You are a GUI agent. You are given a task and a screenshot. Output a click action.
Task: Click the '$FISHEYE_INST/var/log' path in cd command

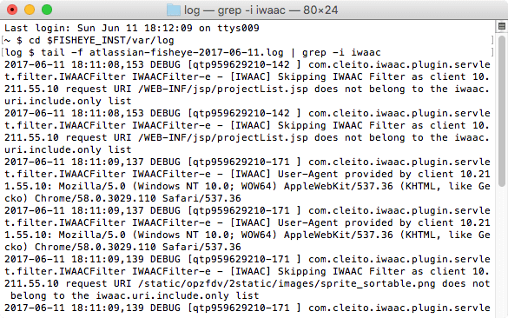pos(110,41)
